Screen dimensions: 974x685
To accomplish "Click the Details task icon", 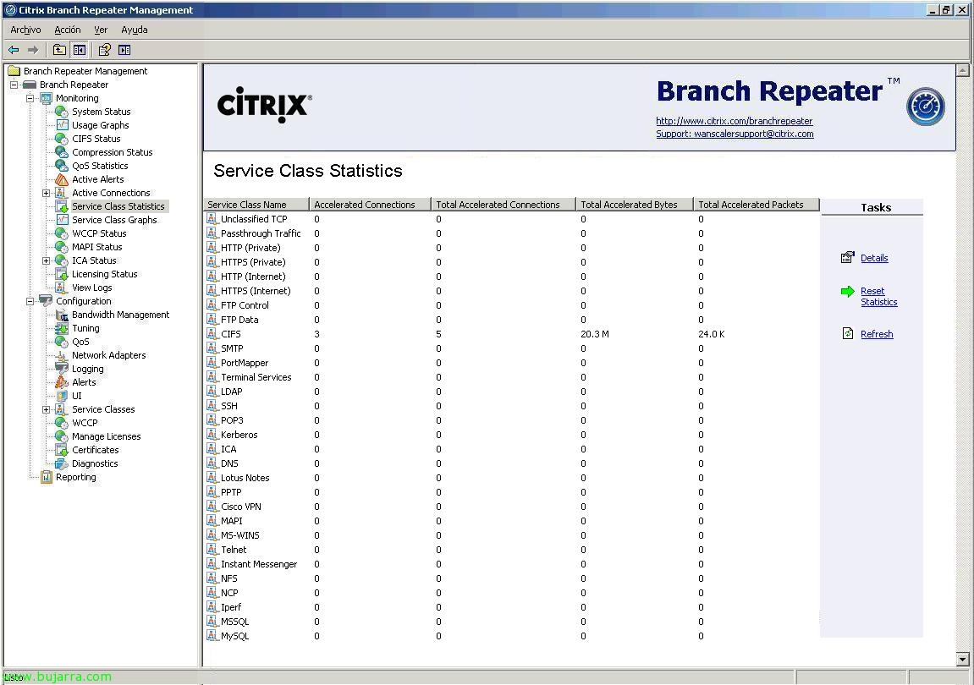I will pyautogui.click(x=847, y=258).
